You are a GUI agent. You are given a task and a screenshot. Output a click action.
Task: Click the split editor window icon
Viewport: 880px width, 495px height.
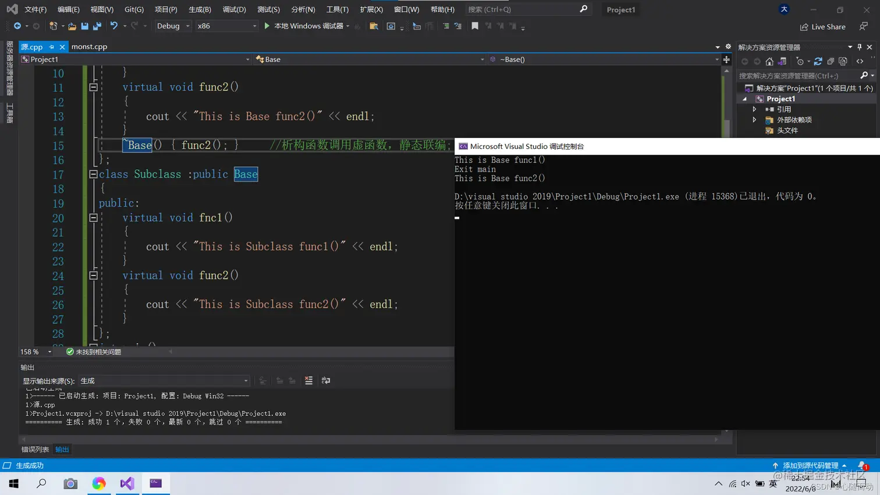[x=726, y=59]
